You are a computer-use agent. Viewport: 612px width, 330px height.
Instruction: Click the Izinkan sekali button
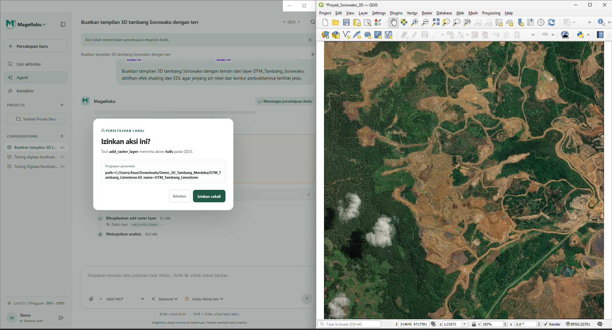click(x=209, y=196)
